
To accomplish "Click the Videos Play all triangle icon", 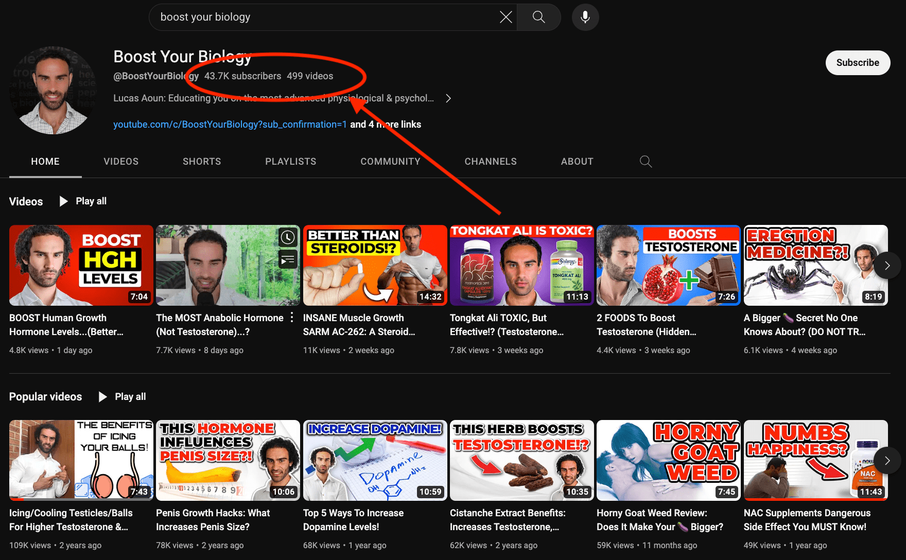I will pyautogui.click(x=63, y=201).
